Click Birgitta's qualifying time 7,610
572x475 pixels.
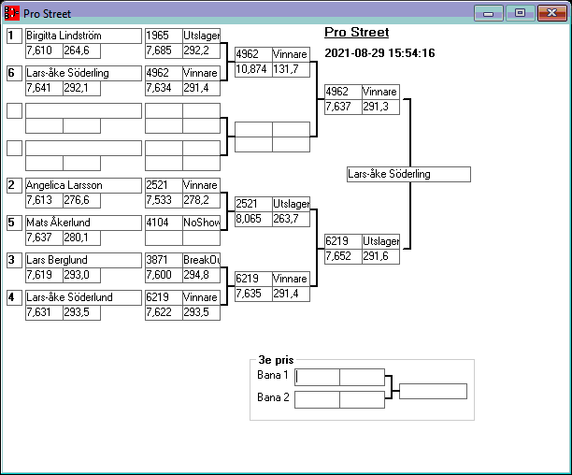point(44,50)
